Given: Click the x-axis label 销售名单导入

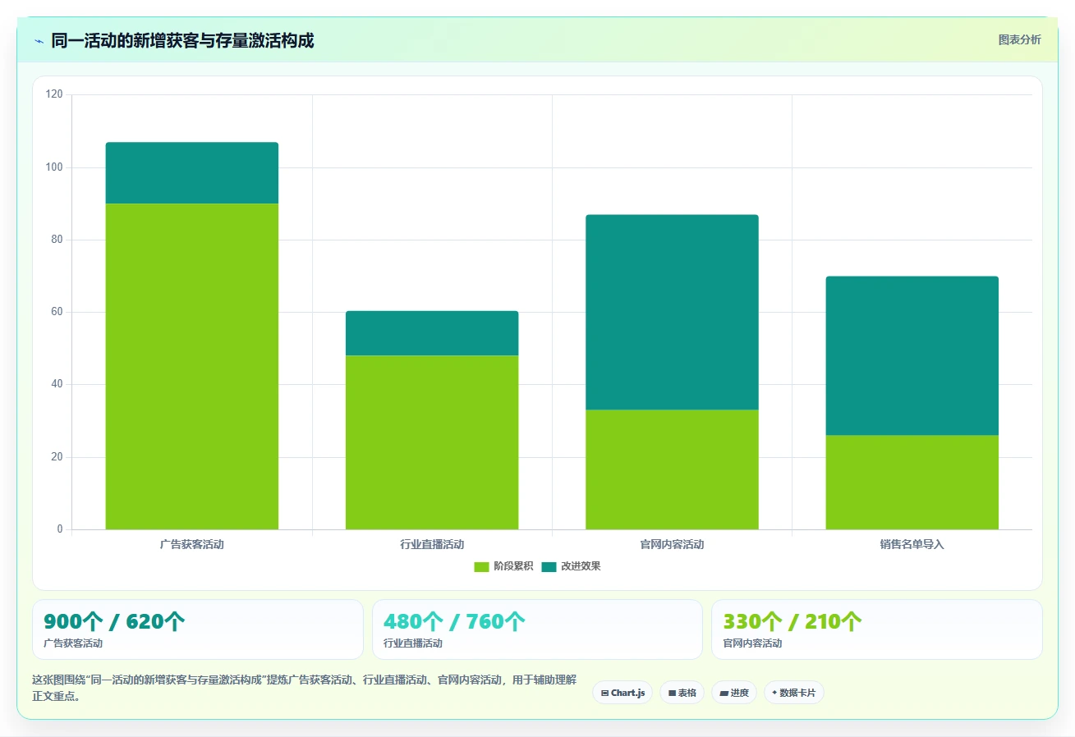Looking at the screenshot, I should (x=912, y=545).
